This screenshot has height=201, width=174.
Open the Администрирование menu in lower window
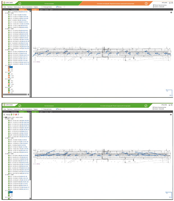(x=27, y=109)
